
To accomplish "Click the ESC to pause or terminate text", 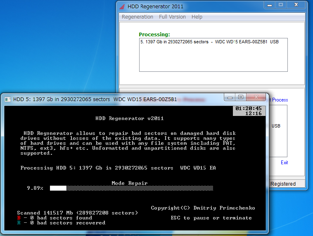I will [211, 218].
